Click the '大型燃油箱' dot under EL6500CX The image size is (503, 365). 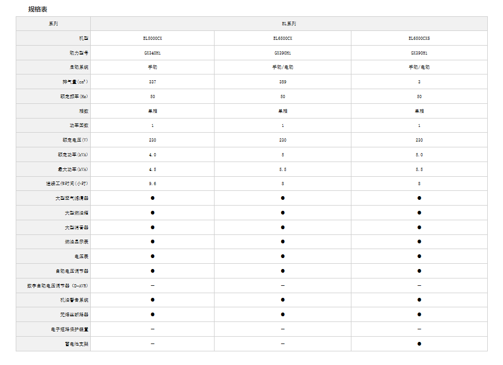point(283,212)
